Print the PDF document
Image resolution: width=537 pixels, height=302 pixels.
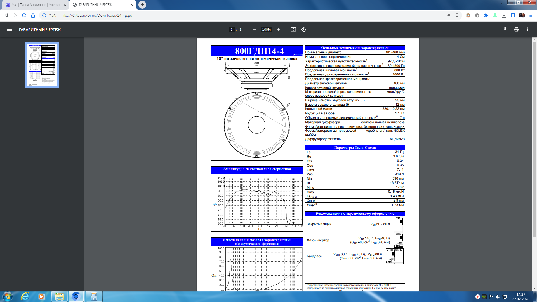[x=516, y=29]
